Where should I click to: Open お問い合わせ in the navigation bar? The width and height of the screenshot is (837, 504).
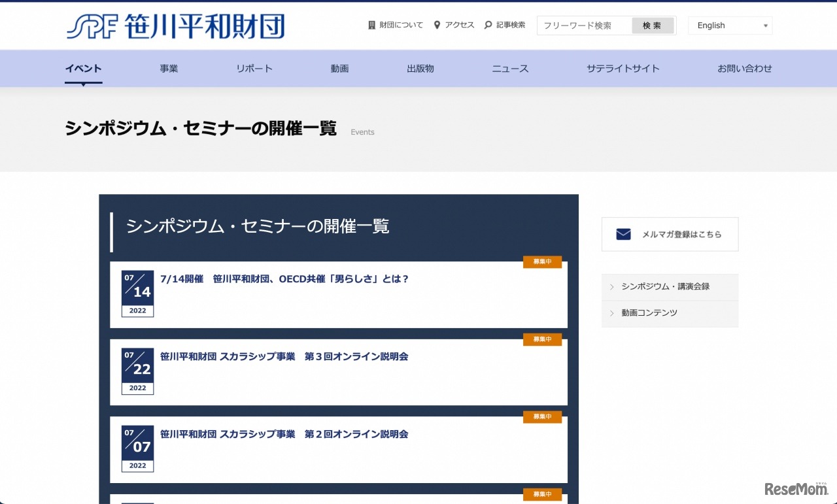point(744,69)
